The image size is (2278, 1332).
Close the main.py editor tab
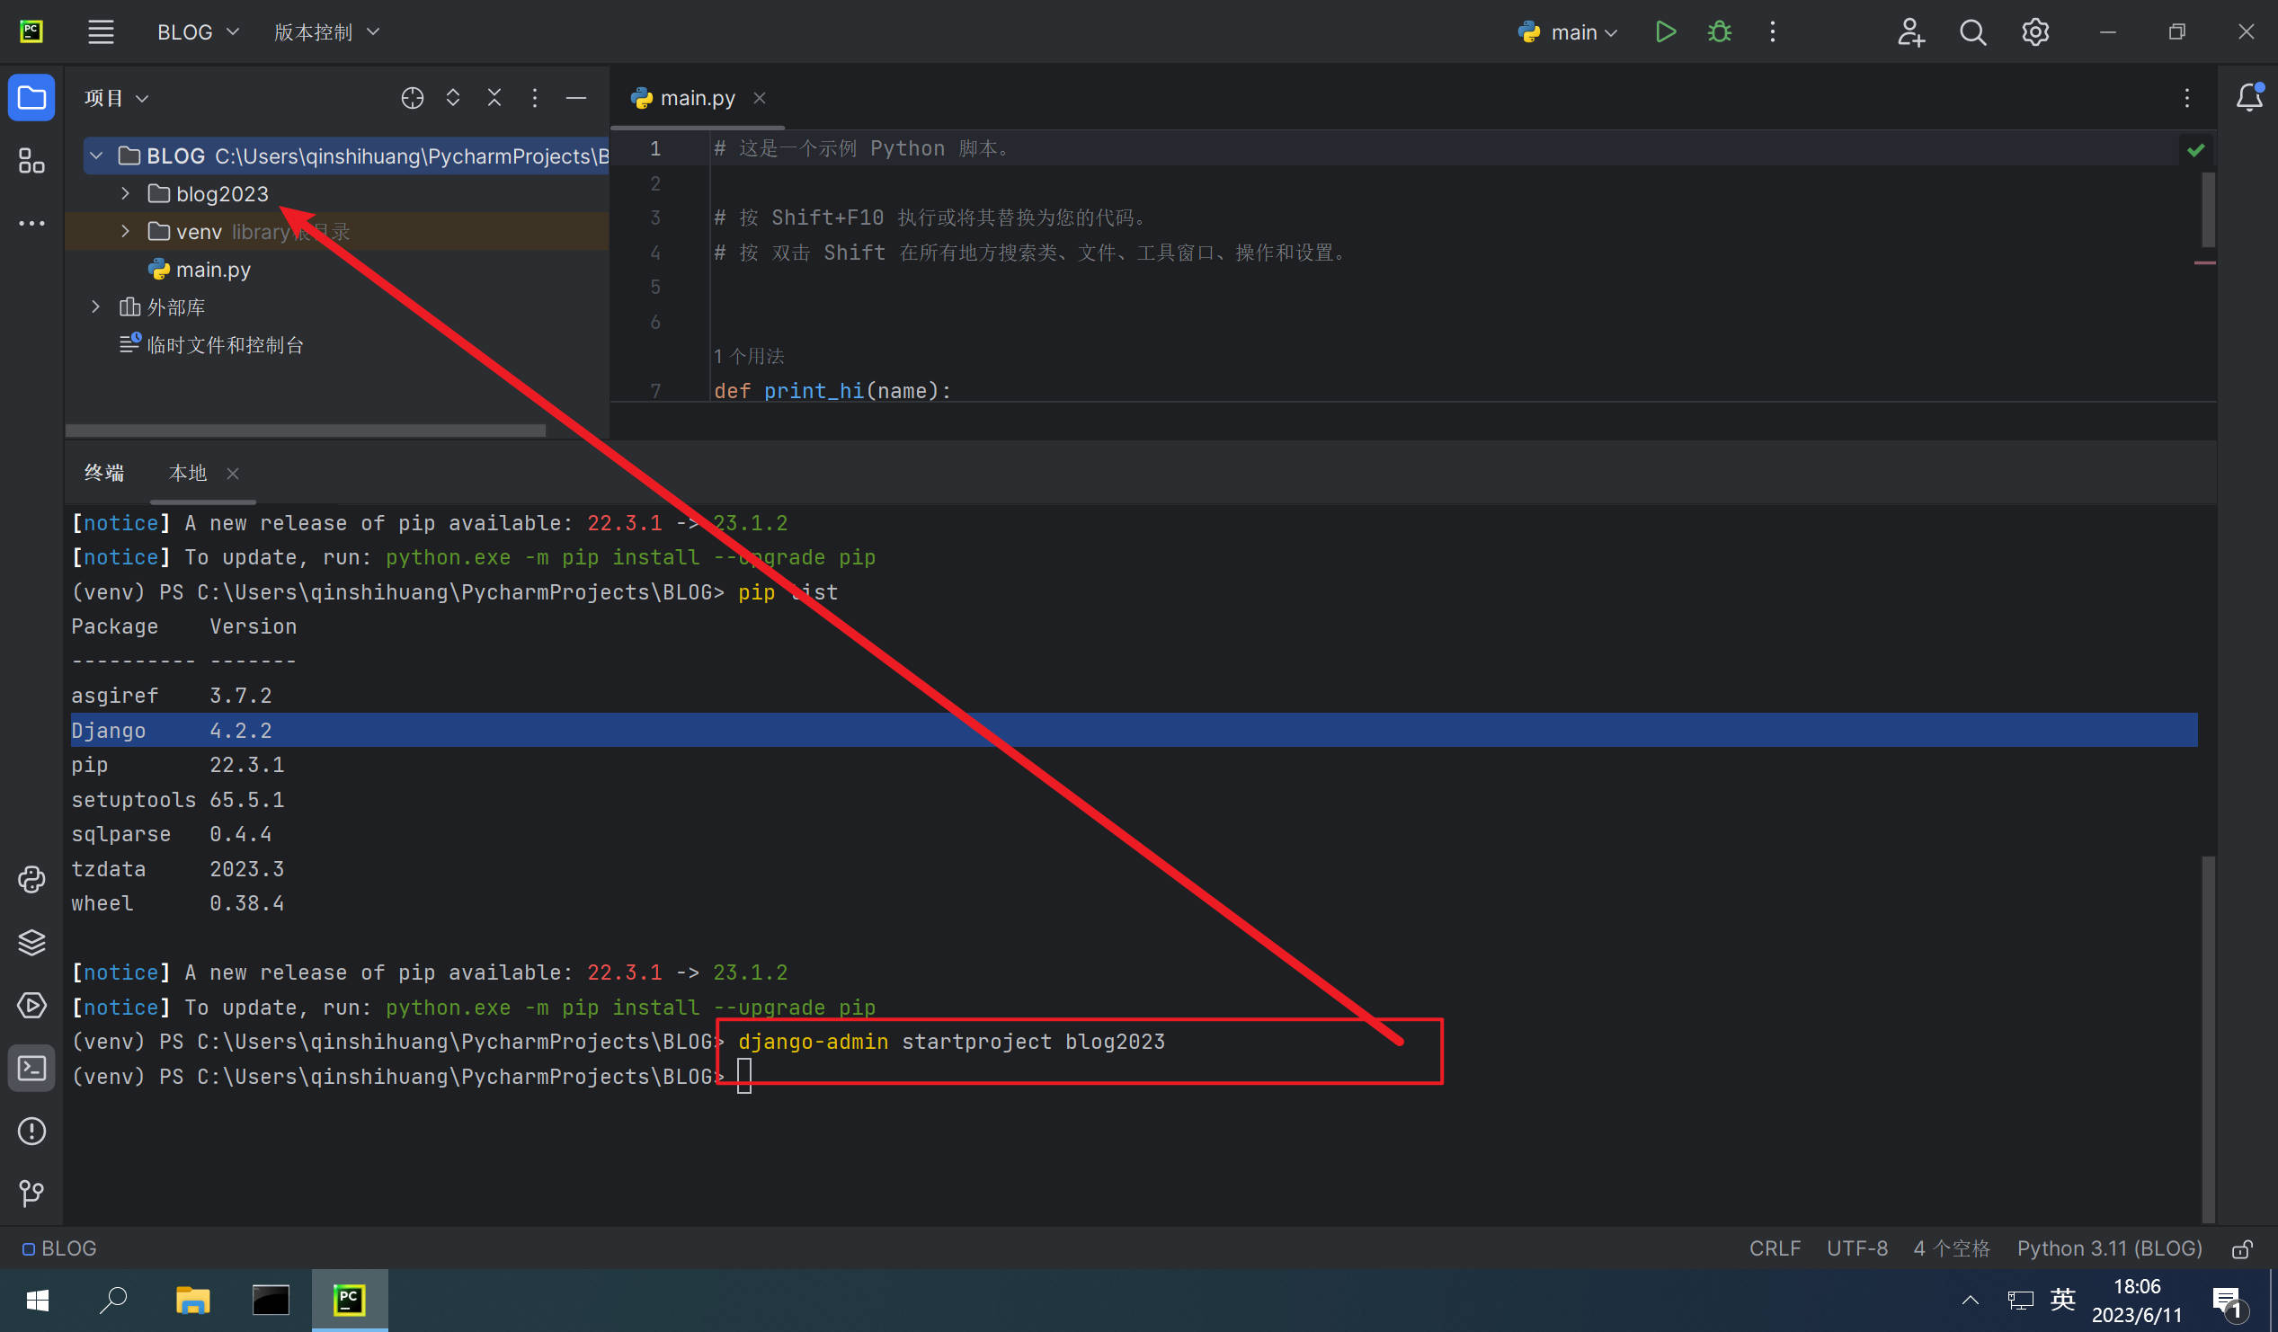(760, 98)
